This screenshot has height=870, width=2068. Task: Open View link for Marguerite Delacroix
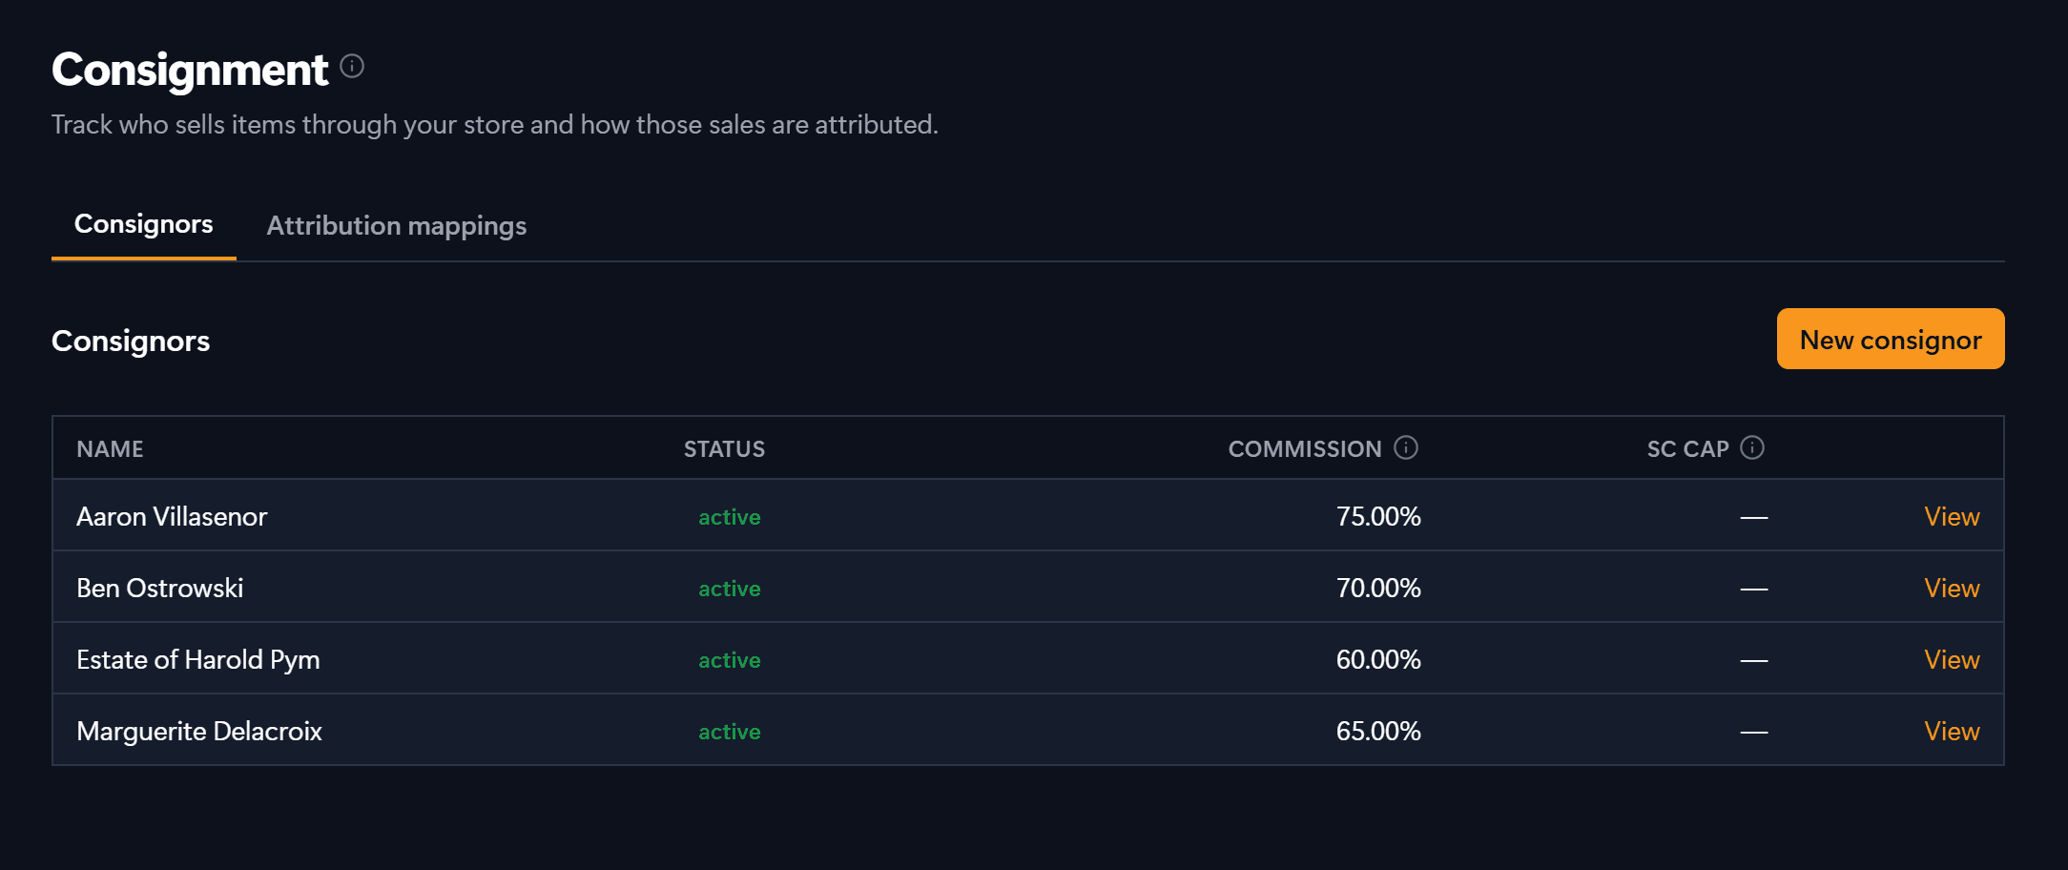point(1952,731)
